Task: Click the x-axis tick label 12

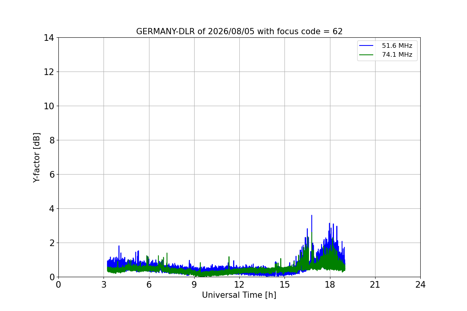Action: (239, 285)
